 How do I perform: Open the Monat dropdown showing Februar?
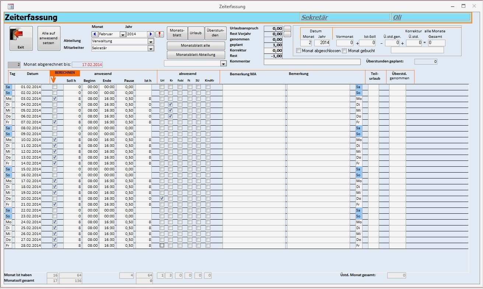[122, 34]
